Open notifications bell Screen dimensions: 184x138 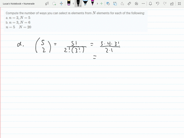pos(150,3)
